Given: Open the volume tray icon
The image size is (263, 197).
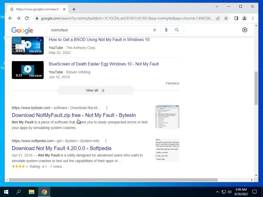Looking at the screenshot, I should click(x=230, y=192).
